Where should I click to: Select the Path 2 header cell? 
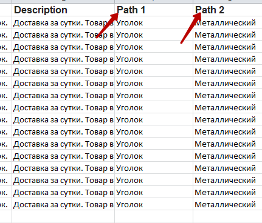coord(227,10)
